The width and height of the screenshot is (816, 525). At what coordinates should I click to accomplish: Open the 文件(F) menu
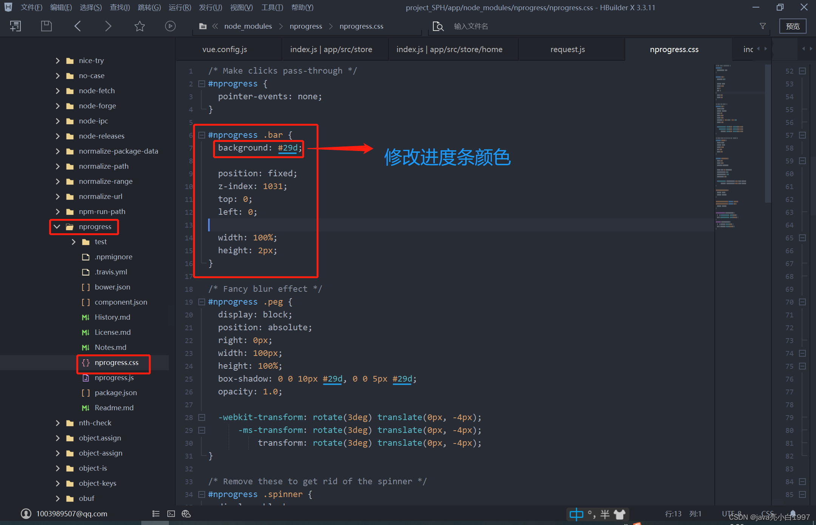click(x=31, y=8)
